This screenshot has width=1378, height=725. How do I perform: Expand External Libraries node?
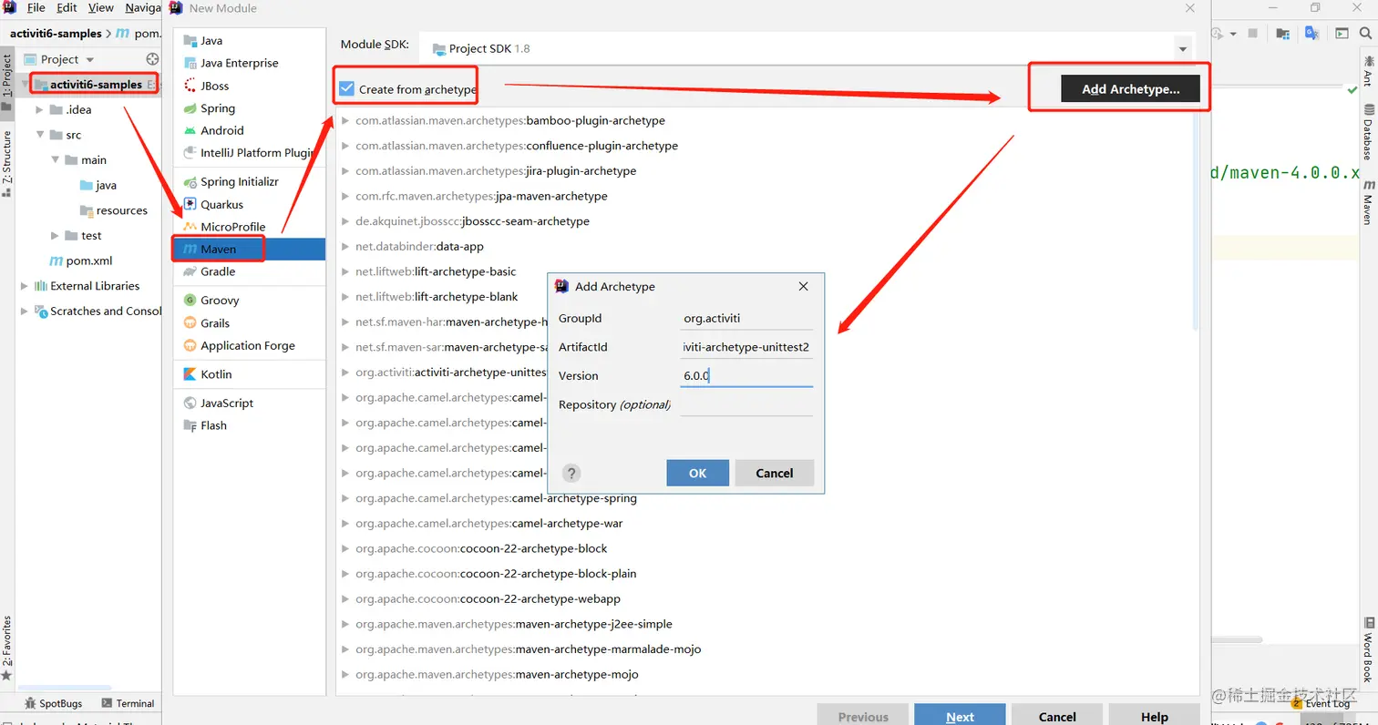pyautogui.click(x=24, y=286)
